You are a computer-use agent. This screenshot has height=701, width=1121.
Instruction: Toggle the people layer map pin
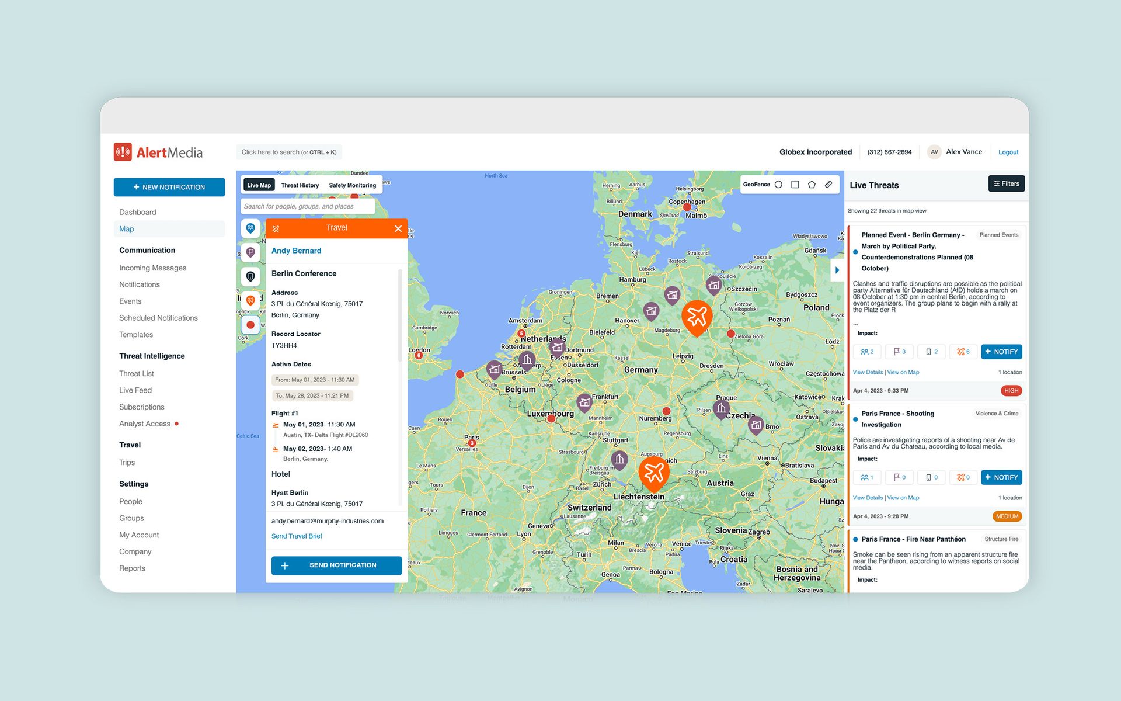pyautogui.click(x=250, y=228)
